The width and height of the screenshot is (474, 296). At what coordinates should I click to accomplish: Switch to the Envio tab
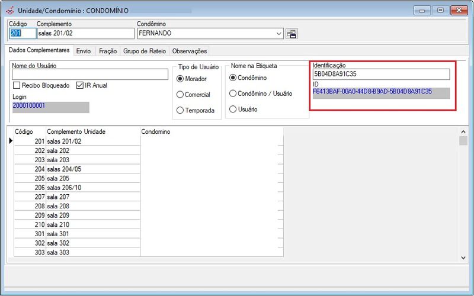coord(84,52)
